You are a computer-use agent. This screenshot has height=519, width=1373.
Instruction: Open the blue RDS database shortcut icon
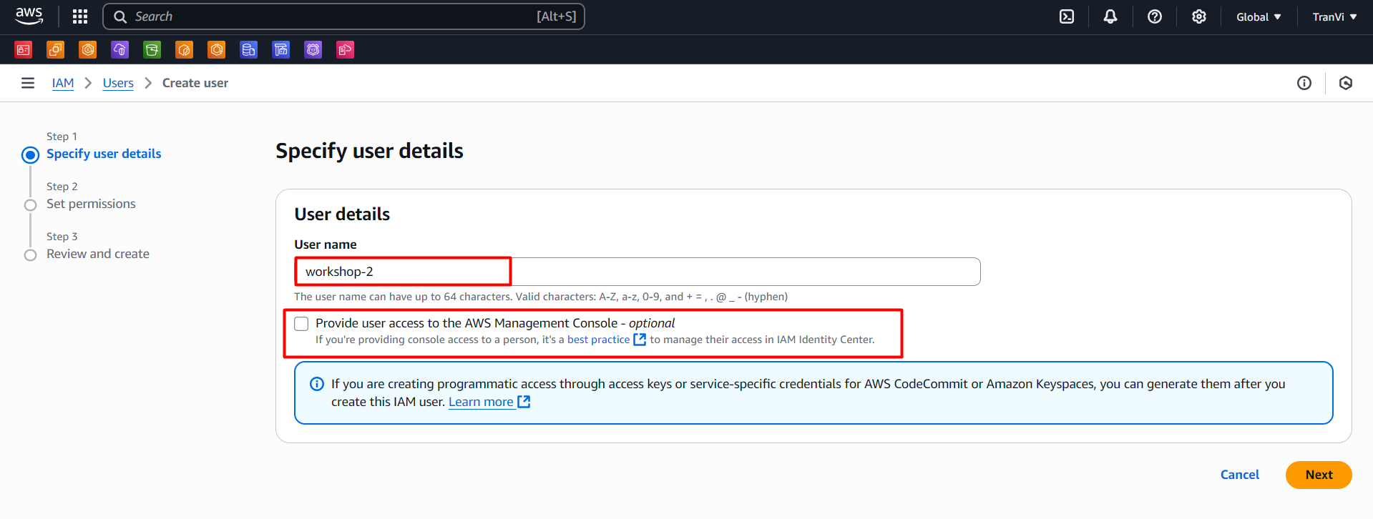pos(248,49)
